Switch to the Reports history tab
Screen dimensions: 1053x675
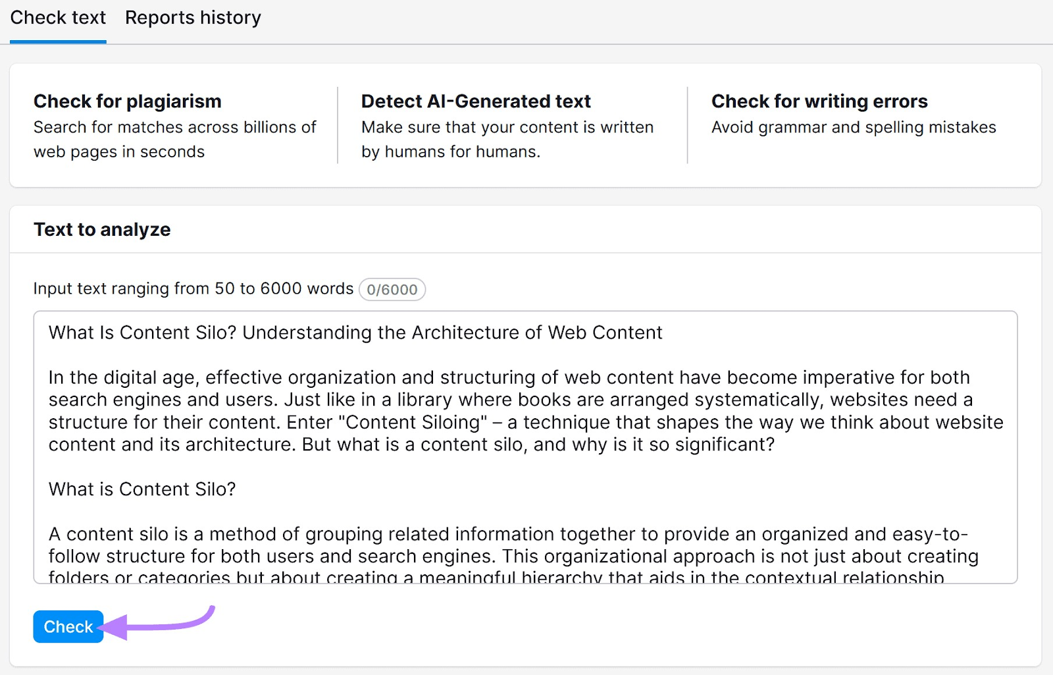click(x=192, y=18)
